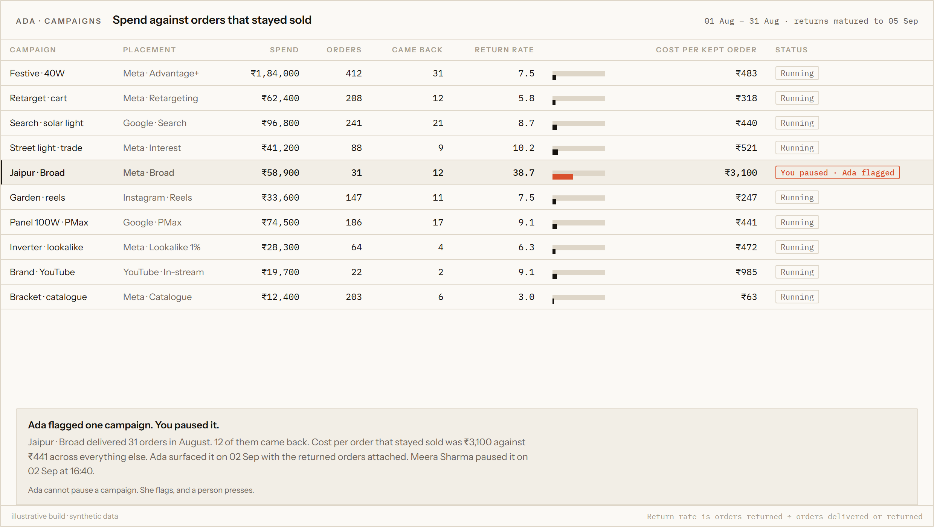
Task: Click the ₹3,100 cost per kept order
Action: click(741, 173)
